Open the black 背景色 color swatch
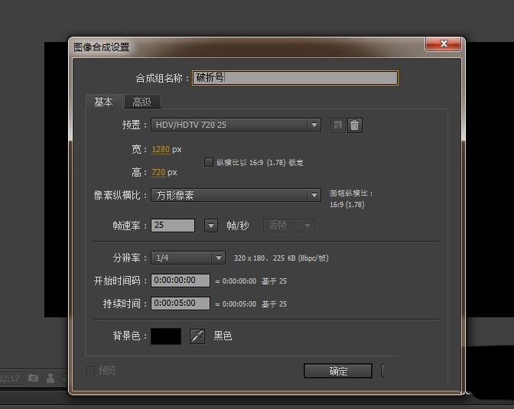 [166, 336]
